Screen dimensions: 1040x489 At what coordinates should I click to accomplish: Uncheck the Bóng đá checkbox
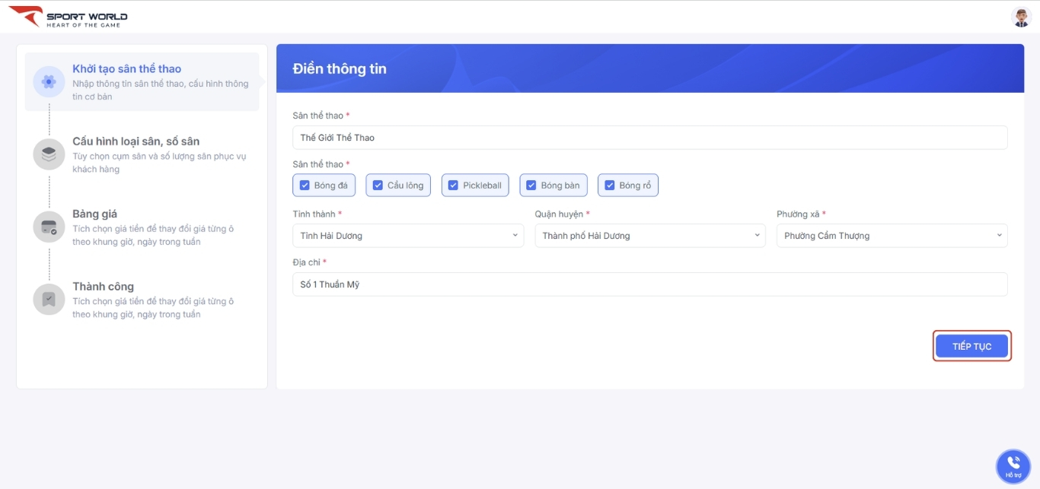[x=305, y=186]
